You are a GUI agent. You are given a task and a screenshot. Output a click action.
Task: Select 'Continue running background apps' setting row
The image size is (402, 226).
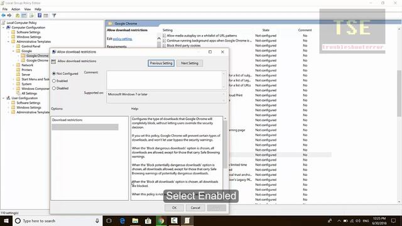tap(209, 40)
